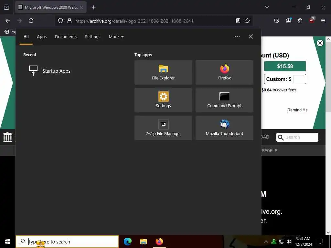Click the page scrollbar up arrow
331x248 pixels.
coord(328,39)
